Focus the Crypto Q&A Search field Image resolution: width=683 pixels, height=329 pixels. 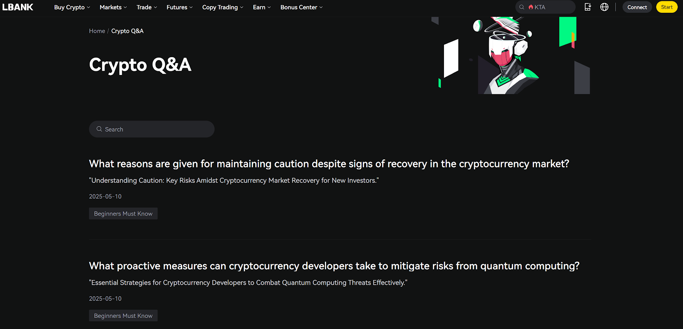[158, 129]
